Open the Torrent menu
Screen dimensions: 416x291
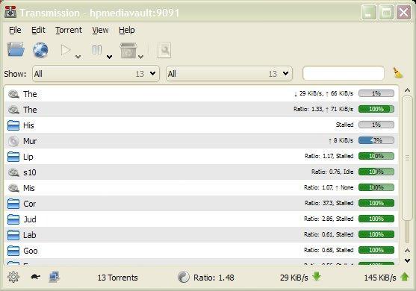coord(69,30)
